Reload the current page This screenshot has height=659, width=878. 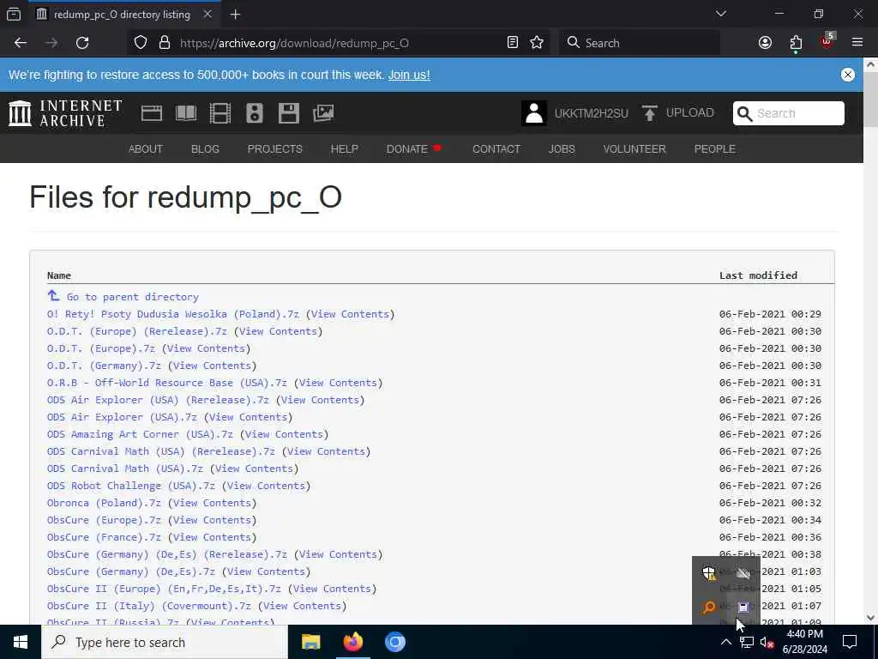[82, 43]
